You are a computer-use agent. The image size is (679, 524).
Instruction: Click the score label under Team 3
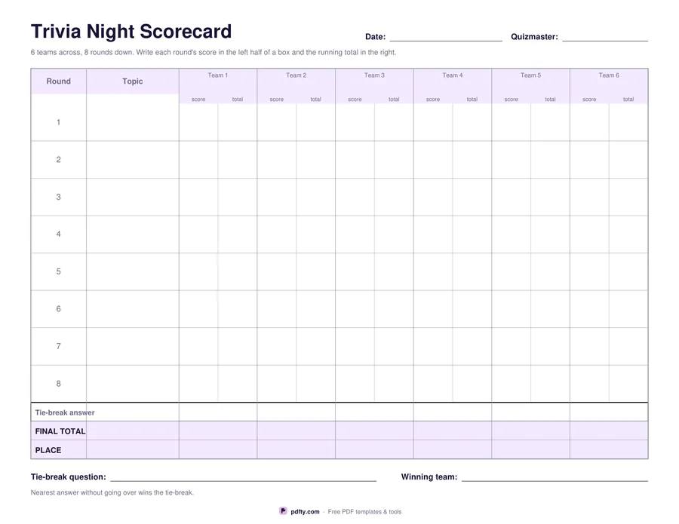coord(355,99)
